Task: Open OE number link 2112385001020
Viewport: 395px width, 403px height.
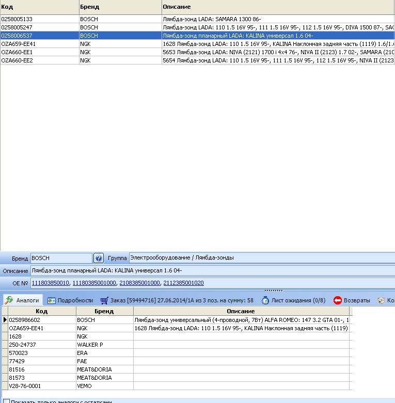Action: point(184,283)
